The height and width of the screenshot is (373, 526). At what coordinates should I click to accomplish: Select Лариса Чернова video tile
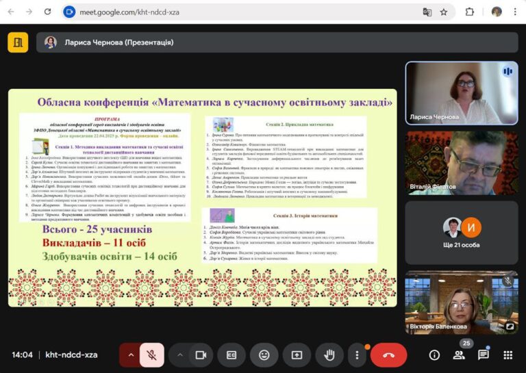click(x=462, y=93)
